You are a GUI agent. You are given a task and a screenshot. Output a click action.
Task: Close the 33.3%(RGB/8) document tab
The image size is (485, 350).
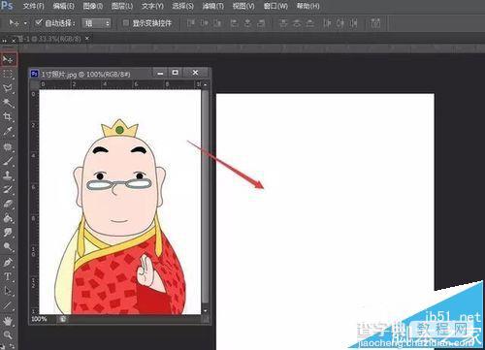[87, 39]
